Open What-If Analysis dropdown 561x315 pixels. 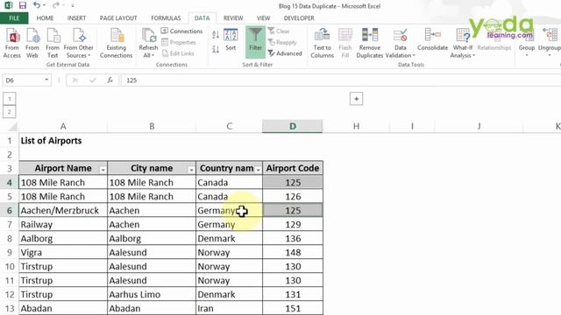[462, 43]
